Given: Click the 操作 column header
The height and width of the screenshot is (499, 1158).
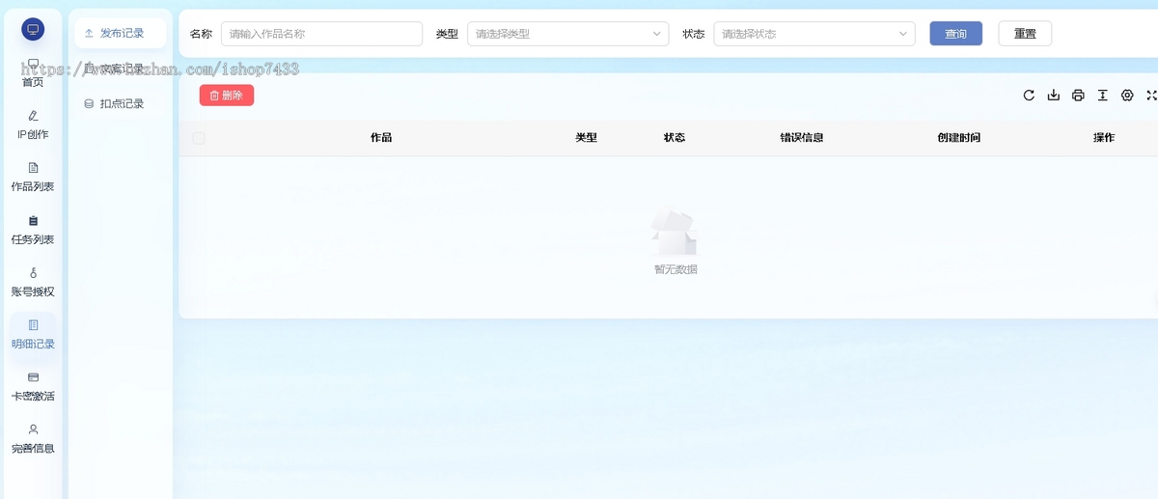Looking at the screenshot, I should click(x=1104, y=138).
